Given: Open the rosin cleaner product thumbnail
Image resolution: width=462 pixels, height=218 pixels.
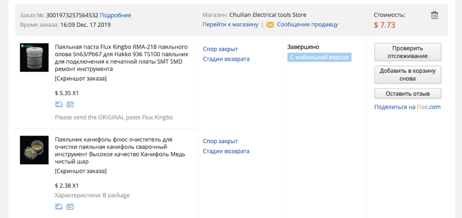Looking at the screenshot, I should [x=34, y=150].
